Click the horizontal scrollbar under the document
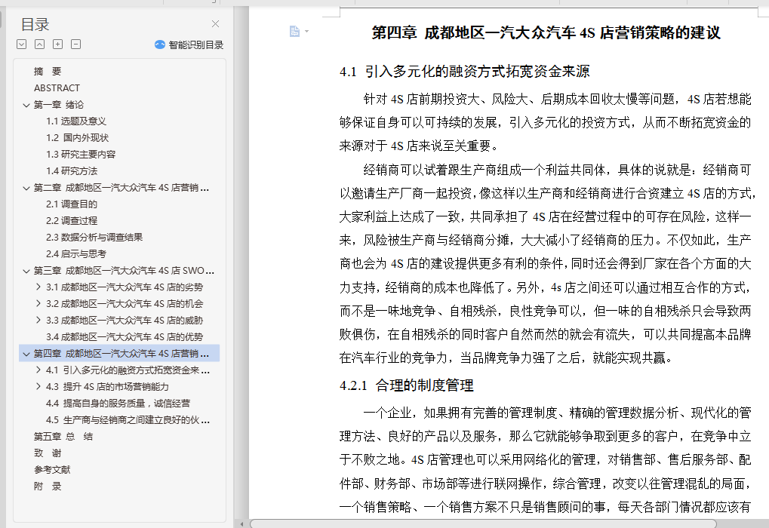Image resolution: width=769 pixels, height=528 pixels. click(483, 523)
